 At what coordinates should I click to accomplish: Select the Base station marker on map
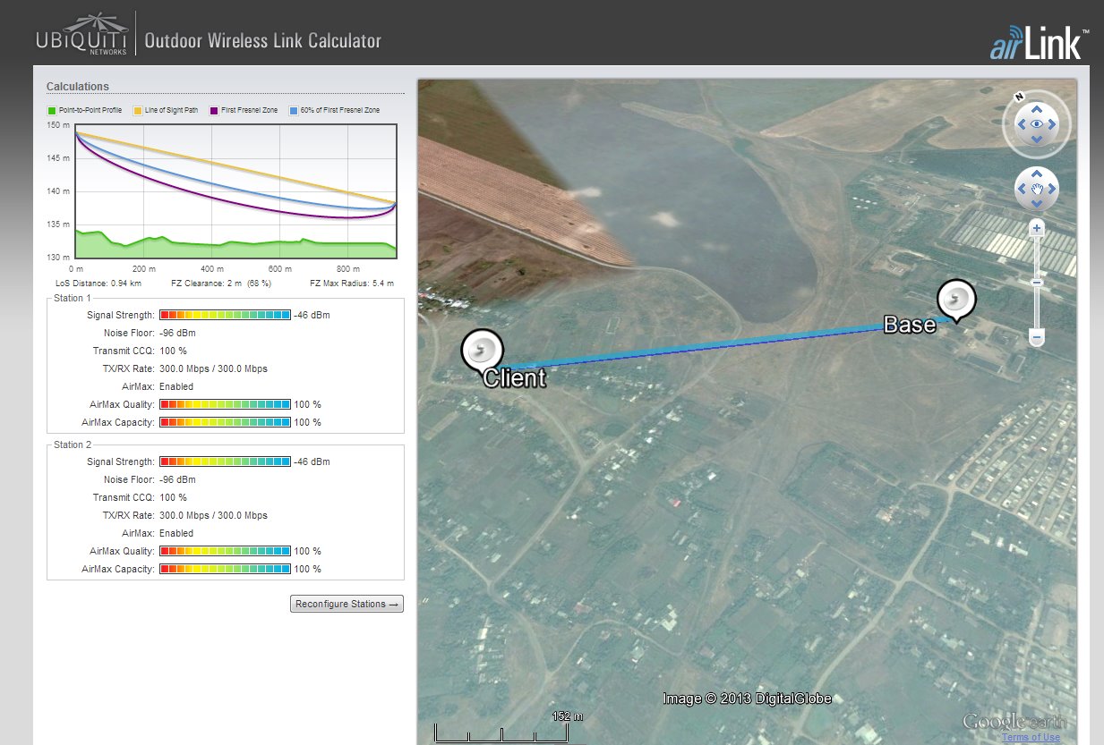coord(956,301)
